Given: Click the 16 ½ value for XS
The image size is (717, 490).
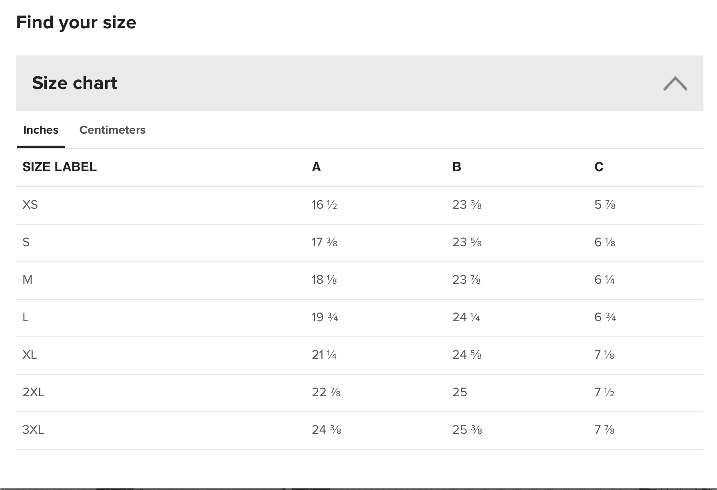Looking at the screenshot, I should click(x=324, y=205).
